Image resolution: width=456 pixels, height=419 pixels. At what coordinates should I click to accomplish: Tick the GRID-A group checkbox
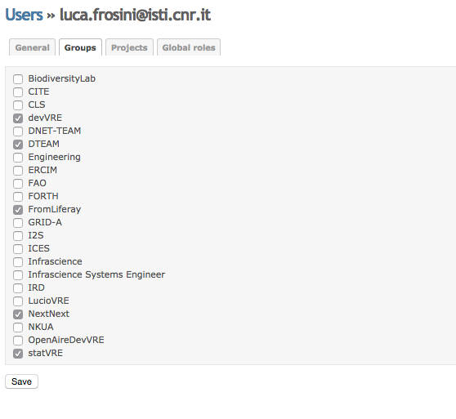(x=18, y=223)
